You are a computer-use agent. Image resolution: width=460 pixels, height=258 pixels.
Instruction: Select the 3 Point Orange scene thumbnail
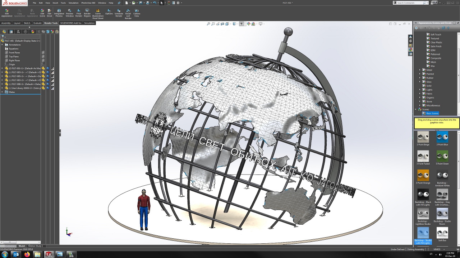(423, 176)
